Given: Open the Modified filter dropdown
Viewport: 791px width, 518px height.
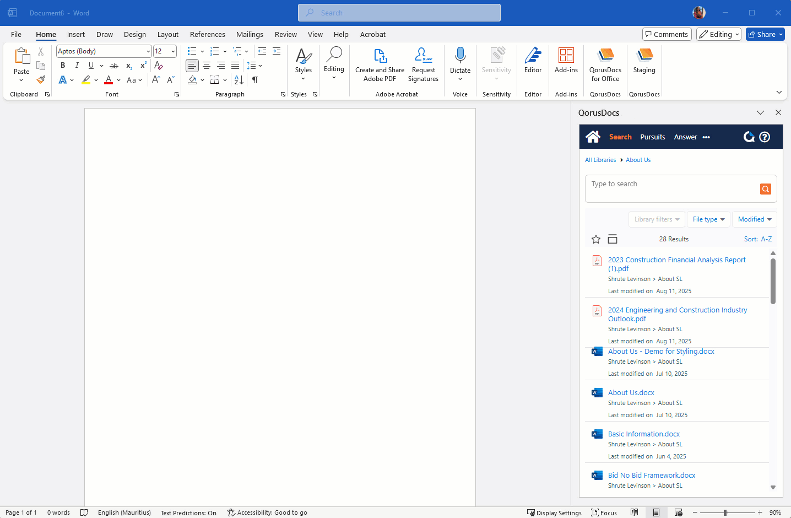Looking at the screenshot, I should tap(754, 219).
